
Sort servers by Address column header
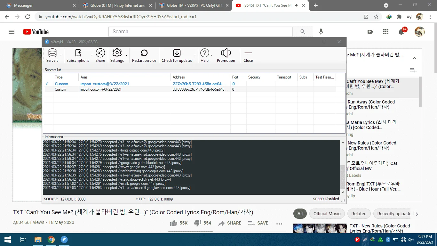click(201, 77)
